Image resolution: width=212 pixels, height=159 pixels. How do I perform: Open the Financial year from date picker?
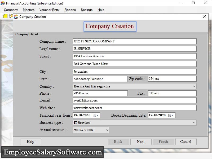[97, 115]
